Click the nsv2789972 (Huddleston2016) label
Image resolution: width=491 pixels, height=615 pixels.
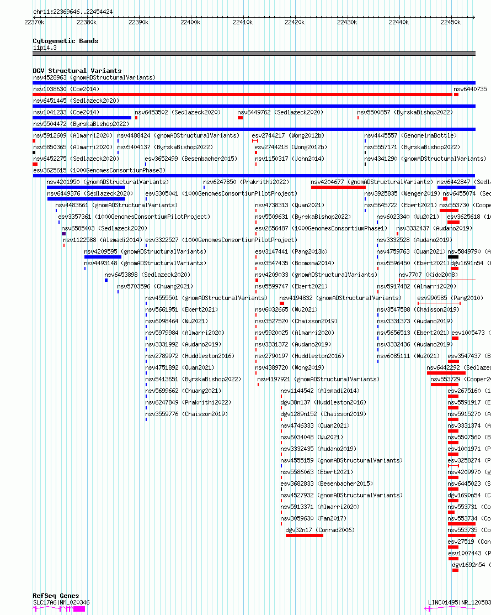(x=190, y=356)
